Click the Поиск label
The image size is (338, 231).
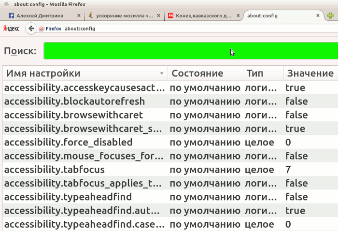click(20, 51)
